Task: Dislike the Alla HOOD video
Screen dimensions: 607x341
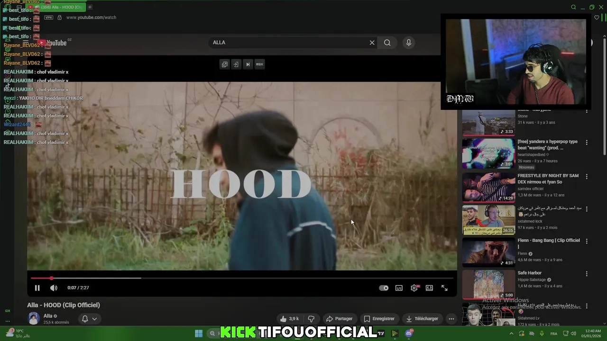Action: [x=311, y=319]
